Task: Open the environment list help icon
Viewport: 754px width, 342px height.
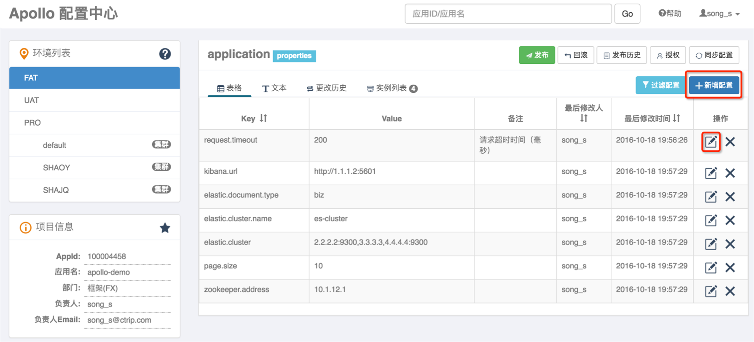Action: (x=165, y=54)
